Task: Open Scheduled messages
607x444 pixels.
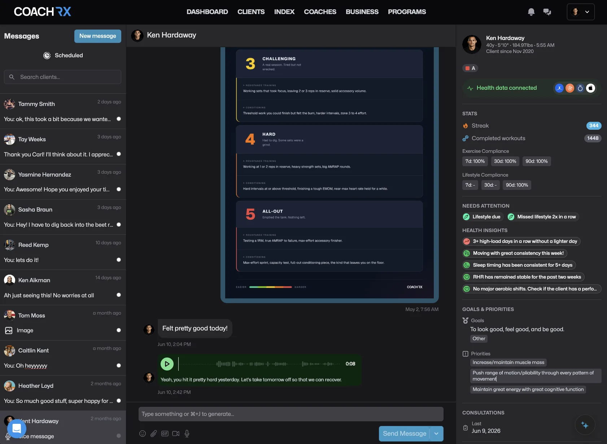Action: coord(63,55)
